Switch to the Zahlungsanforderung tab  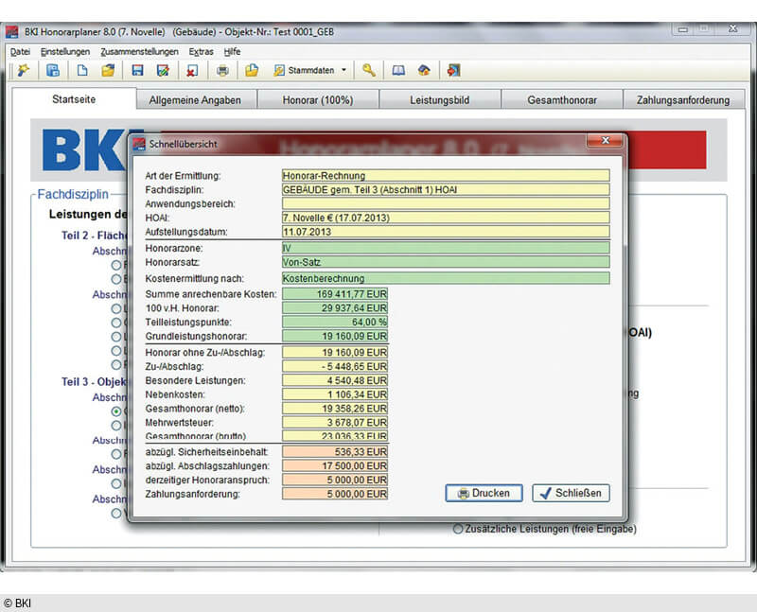click(x=683, y=100)
